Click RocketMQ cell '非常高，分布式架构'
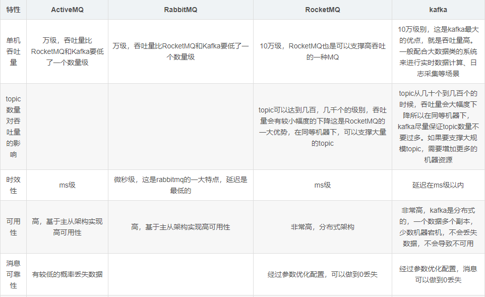Screen dimensions: 485x297 point(323,227)
